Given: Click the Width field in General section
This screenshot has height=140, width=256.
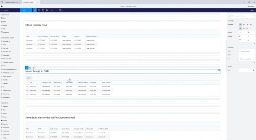Looking at the screenshot, I should (247, 55).
